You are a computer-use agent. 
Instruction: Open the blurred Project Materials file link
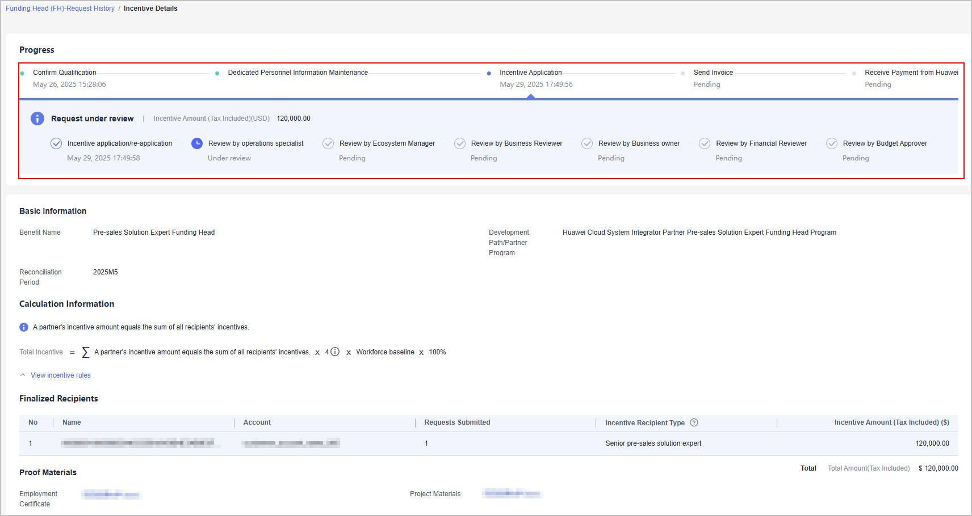512,494
